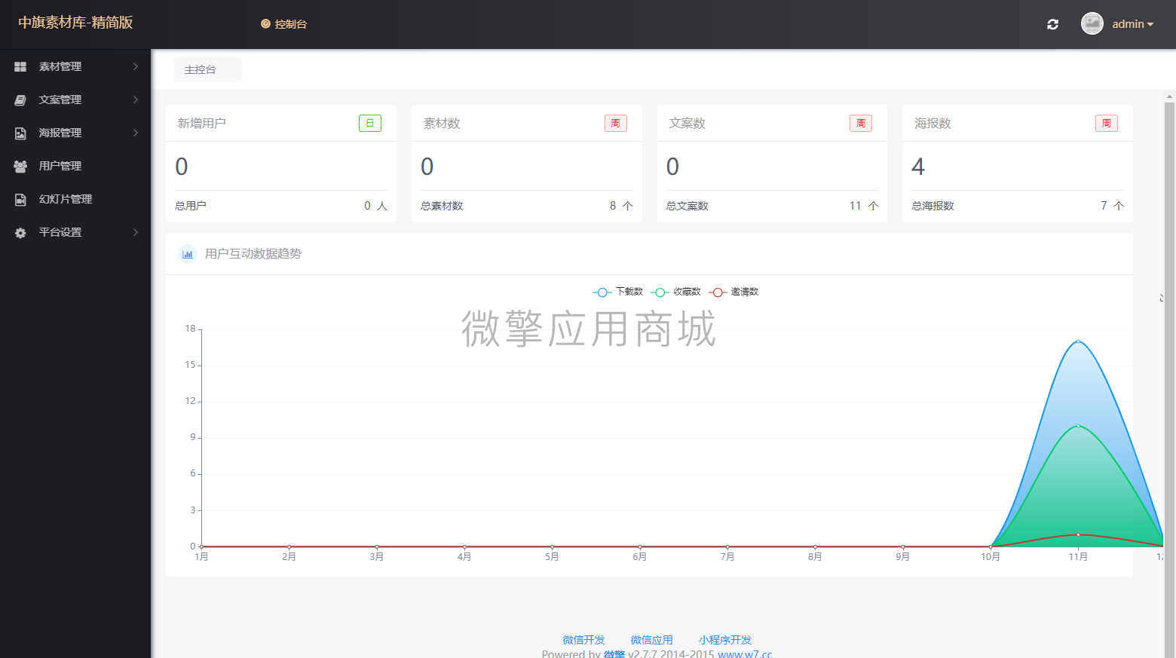1176x658 pixels.
Task: Click the 平台设置 gear icon
Action: [x=20, y=232]
